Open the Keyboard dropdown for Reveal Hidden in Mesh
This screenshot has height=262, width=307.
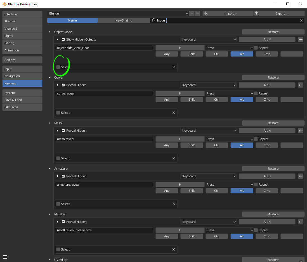coord(208,131)
